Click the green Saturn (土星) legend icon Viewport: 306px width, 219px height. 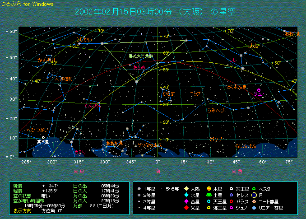coord(209,195)
